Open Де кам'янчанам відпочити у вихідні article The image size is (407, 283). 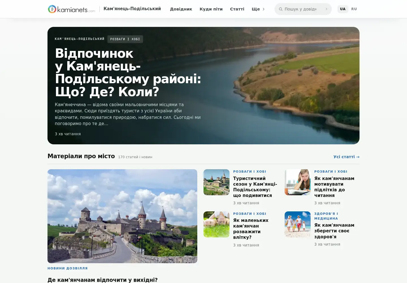coord(103,280)
